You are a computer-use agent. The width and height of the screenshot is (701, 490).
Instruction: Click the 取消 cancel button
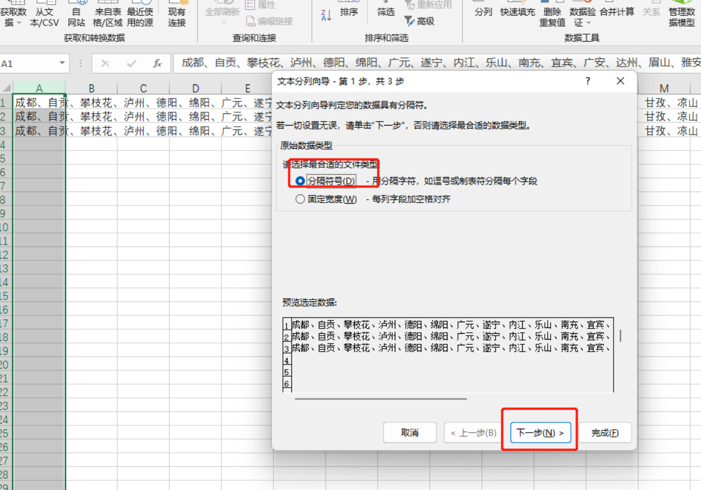point(410,433)
